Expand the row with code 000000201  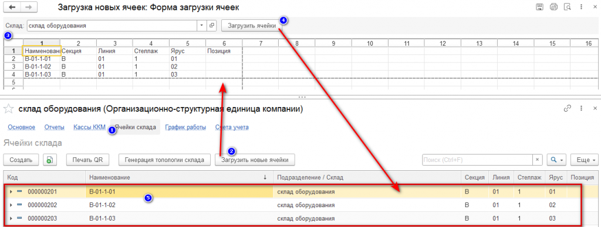point(11,191)
